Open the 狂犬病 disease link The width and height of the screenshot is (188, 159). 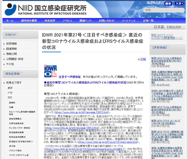[x=12, y=146]
